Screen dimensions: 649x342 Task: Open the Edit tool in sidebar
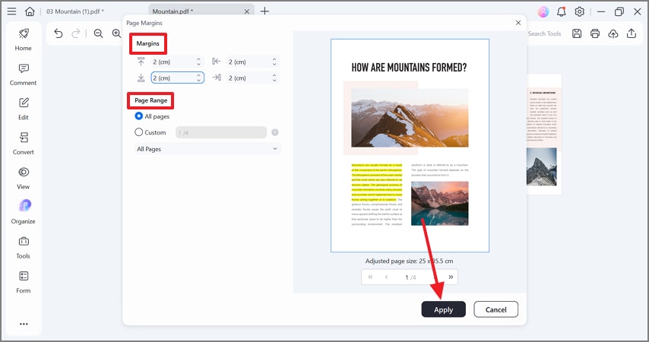pos(23,109)
